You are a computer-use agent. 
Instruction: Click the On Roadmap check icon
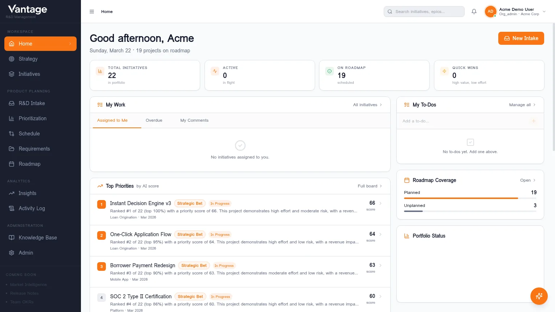coord(330,71)
